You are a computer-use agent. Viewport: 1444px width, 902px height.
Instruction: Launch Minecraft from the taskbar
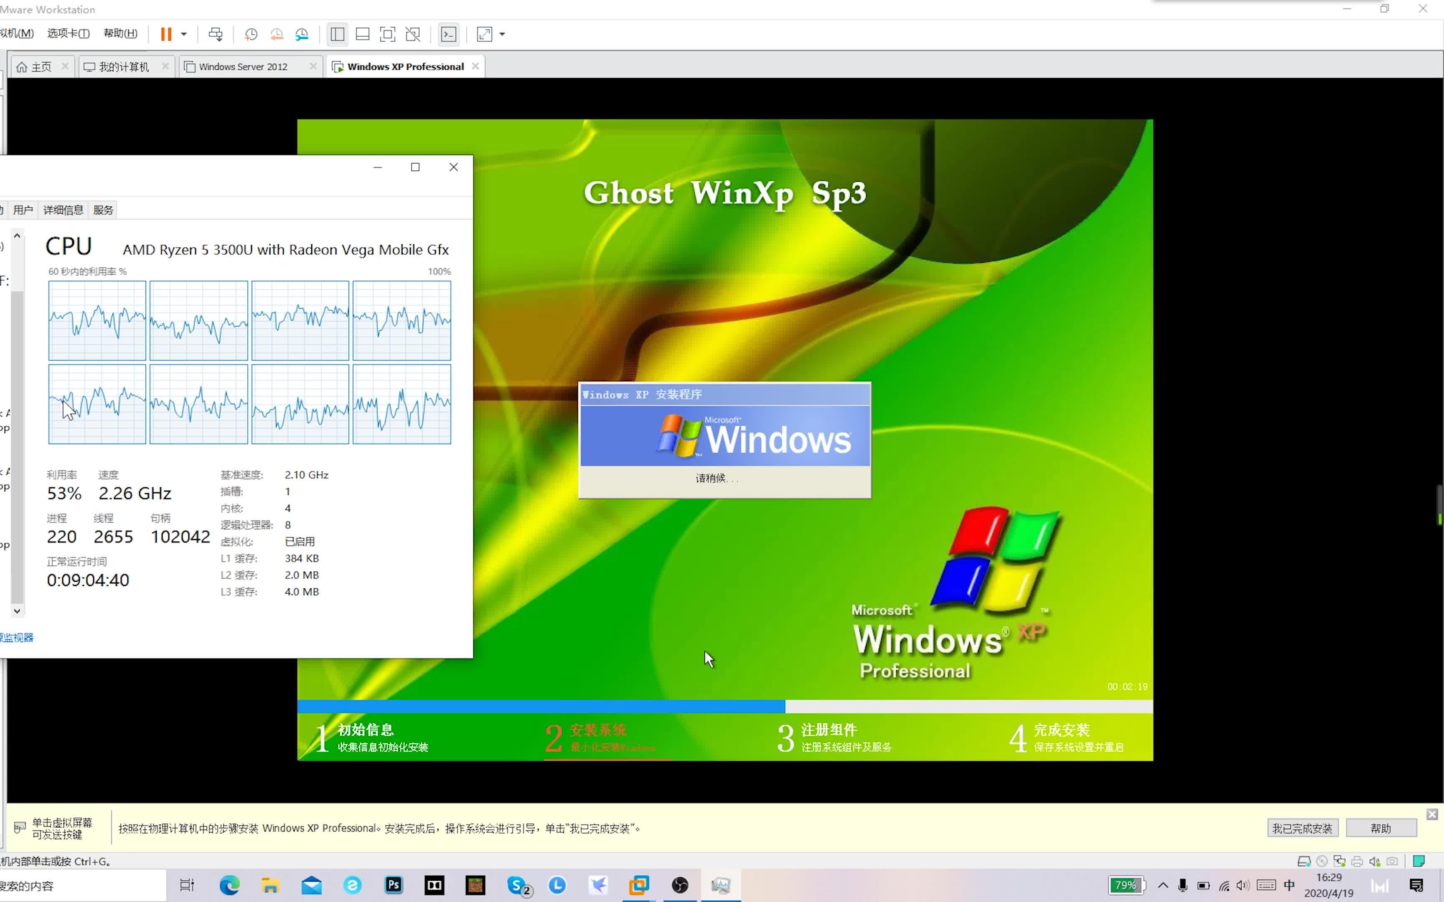pos(475,885)
